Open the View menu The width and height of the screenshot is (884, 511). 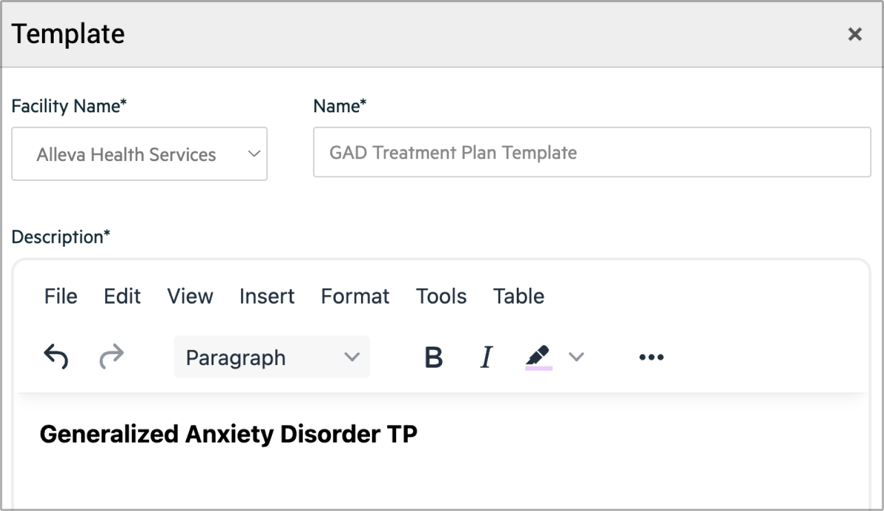(190, 296)
